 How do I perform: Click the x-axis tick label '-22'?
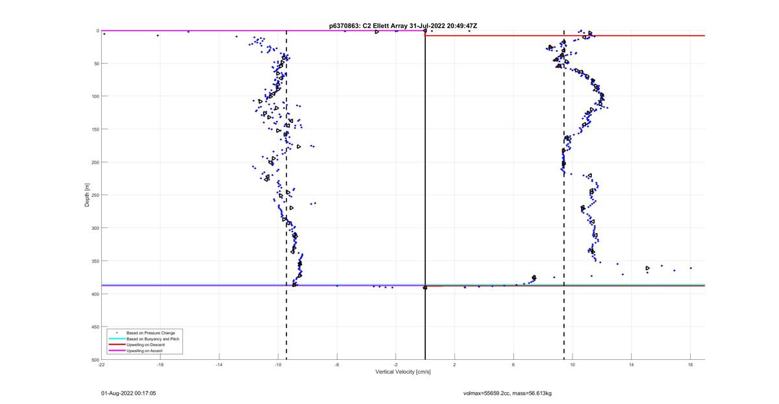tap(101, 365)
